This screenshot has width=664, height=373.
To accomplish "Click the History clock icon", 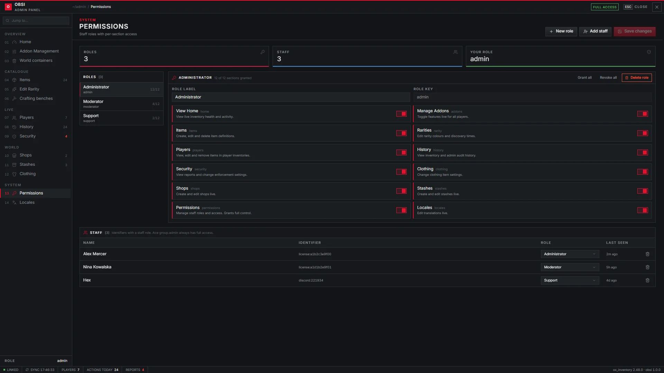I will click(15, 127).
